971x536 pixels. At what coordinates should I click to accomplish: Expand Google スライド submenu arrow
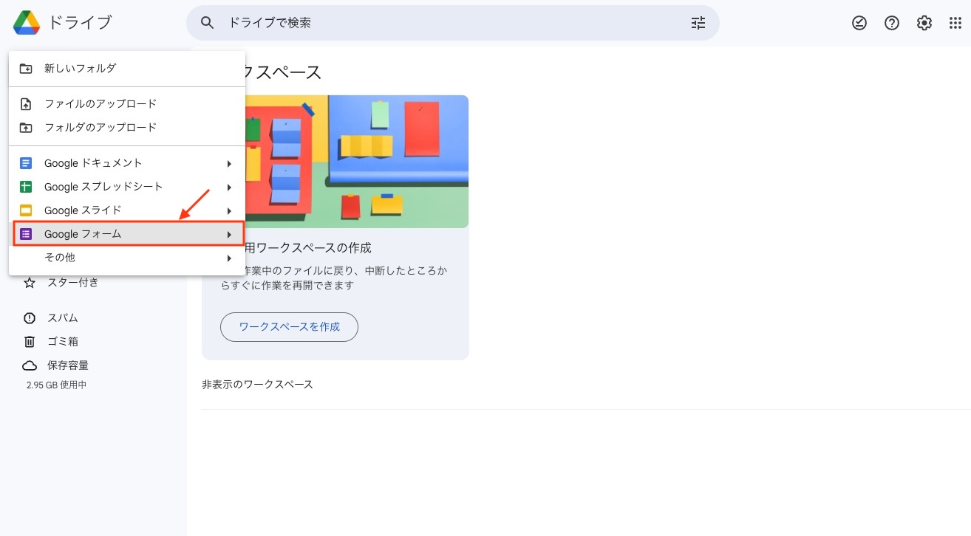(x=229, y=210)
